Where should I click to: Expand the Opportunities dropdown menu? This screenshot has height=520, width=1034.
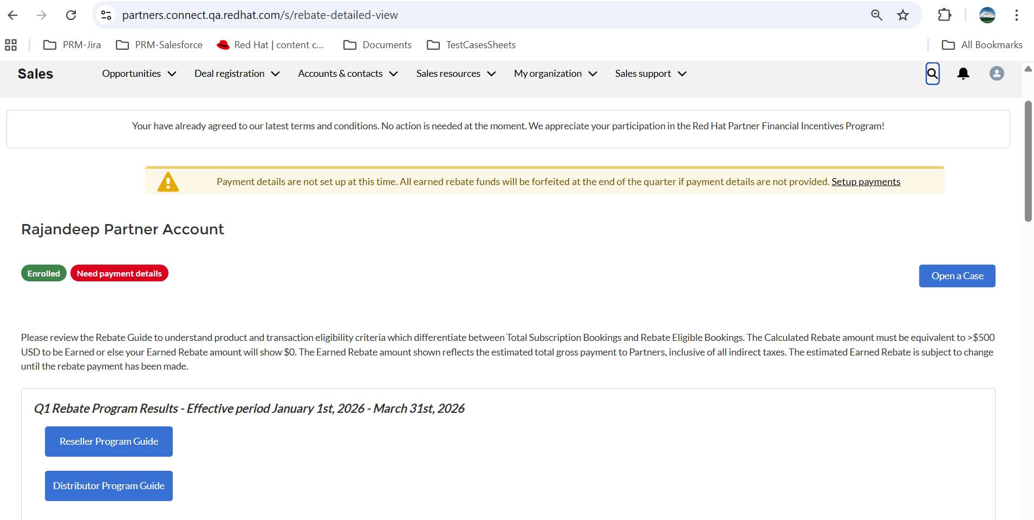[x=139, y=74]
